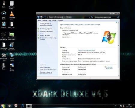135x108 pixels.
Task: Launch xDark Center from desktop
Action: [x=4, y=15]
